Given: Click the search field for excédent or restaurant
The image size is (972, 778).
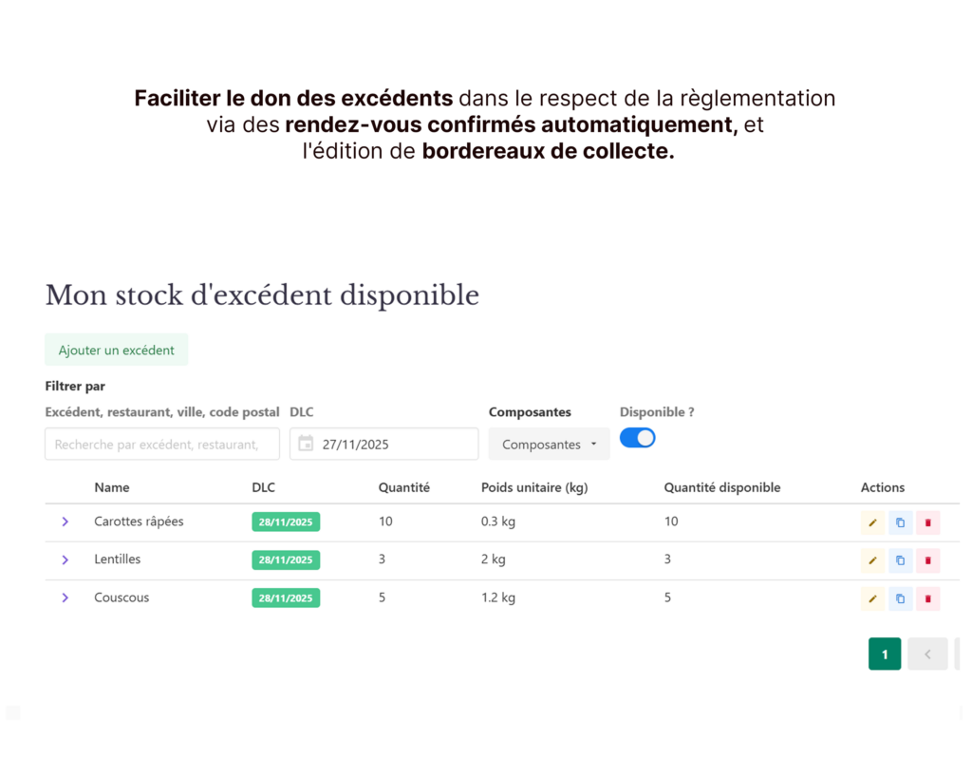Looking at the screenshot, I should coord(161,444).
